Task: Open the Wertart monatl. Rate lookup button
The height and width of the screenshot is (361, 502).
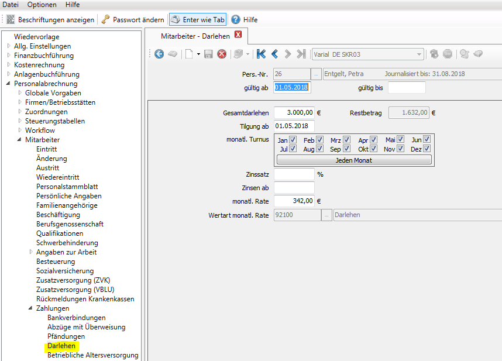Action: 326,215
